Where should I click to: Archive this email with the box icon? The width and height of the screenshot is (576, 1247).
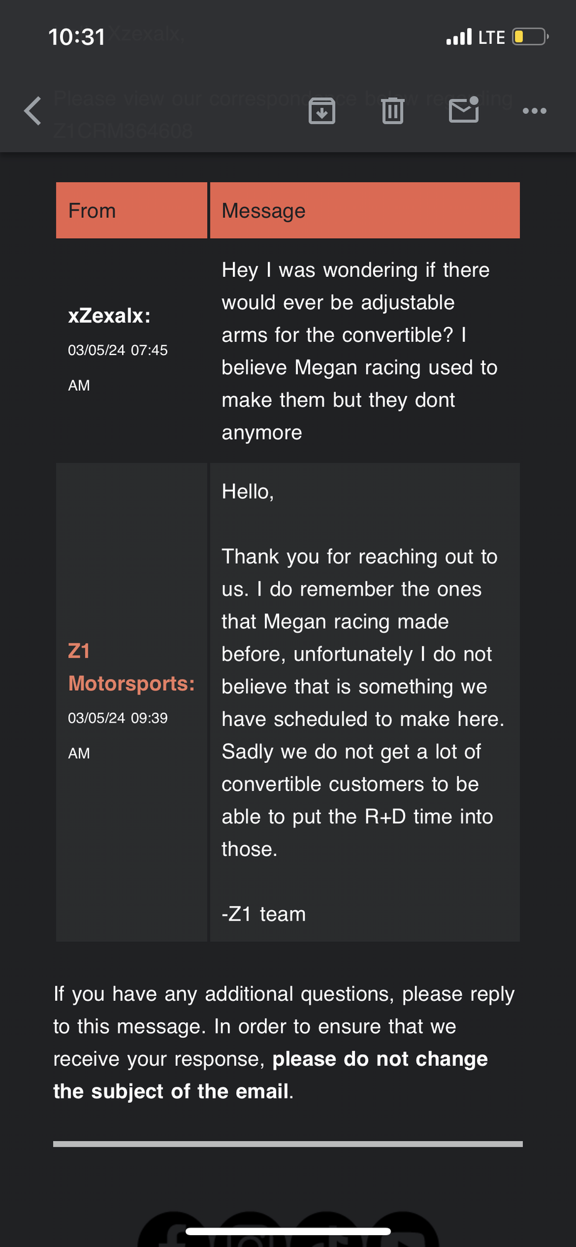(322, 111)
